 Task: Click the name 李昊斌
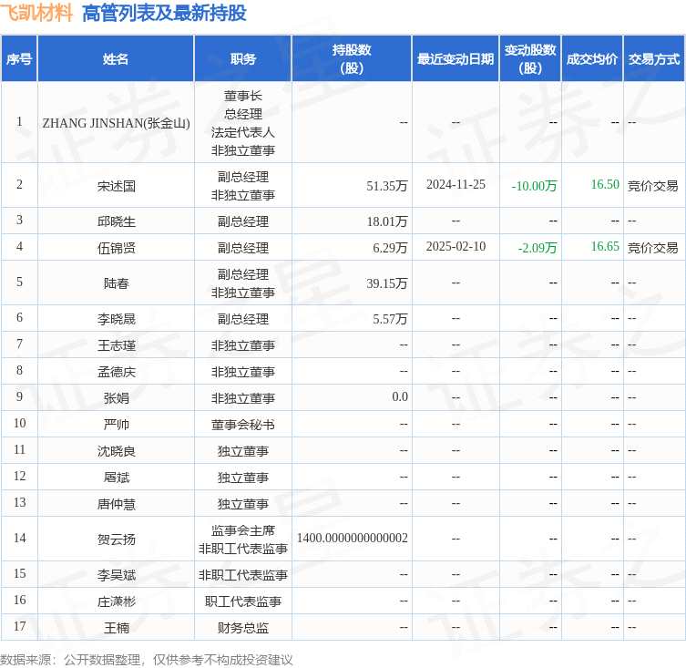tap(117, 575)
